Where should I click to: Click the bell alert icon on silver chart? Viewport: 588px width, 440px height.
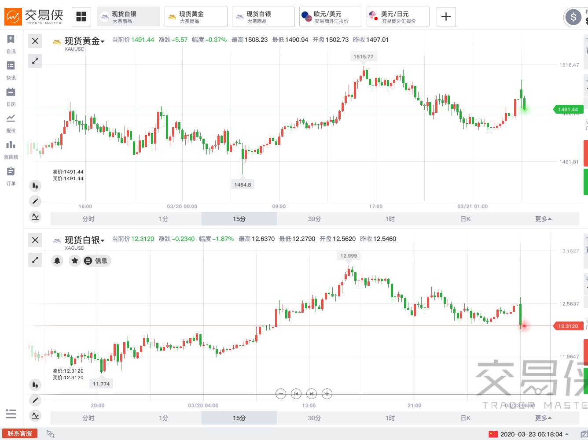(x=57, y=261)
